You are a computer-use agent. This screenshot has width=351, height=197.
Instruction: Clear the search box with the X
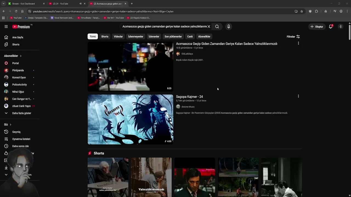coord(209,27)
